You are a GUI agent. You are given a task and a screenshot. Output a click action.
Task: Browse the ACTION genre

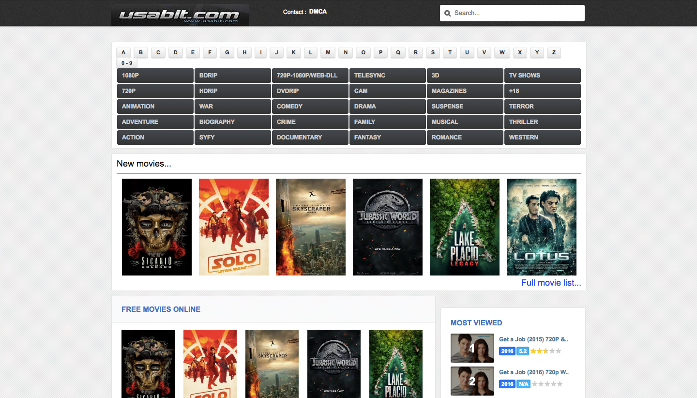click(155, 138)
